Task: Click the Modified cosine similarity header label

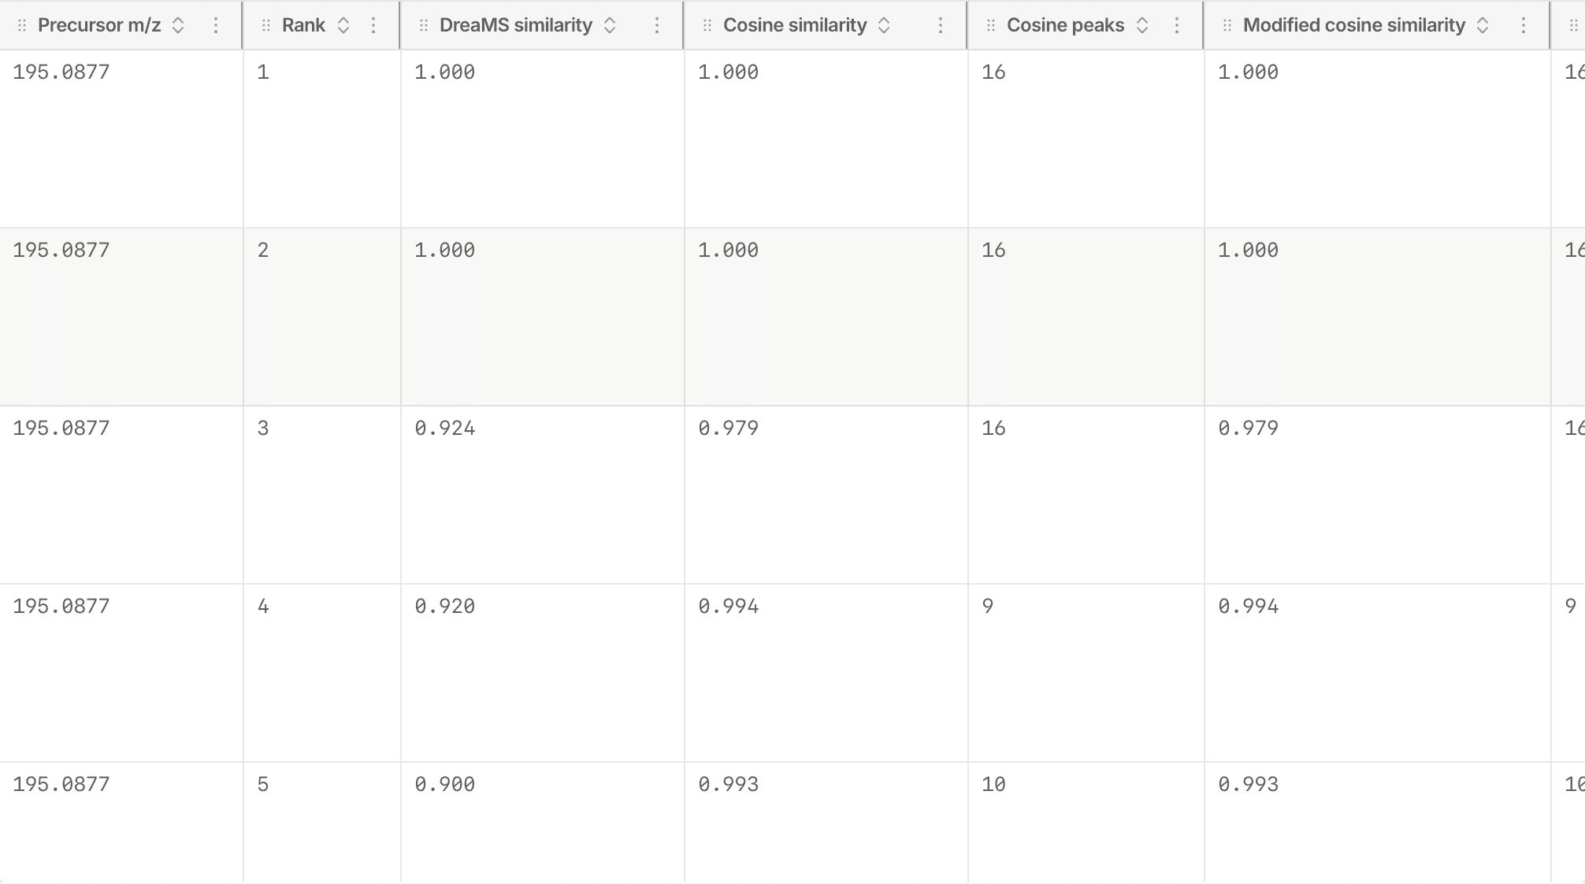Action: point(1354,25)
